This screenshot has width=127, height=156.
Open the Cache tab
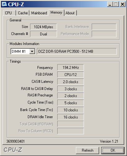23,13
